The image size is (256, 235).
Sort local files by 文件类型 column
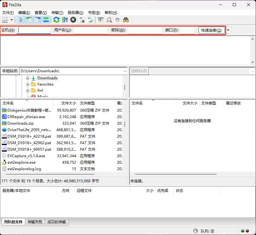[96, 103]
